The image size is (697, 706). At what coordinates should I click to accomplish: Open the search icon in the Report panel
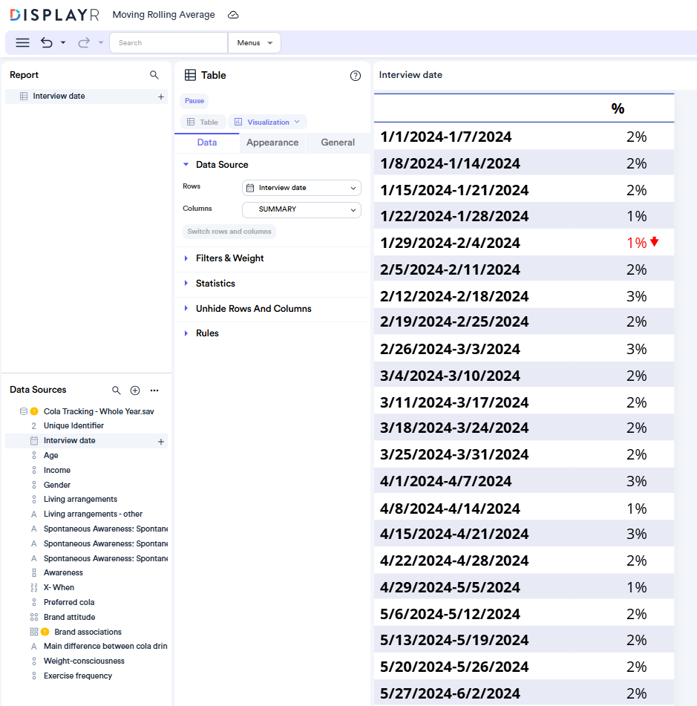154,74
